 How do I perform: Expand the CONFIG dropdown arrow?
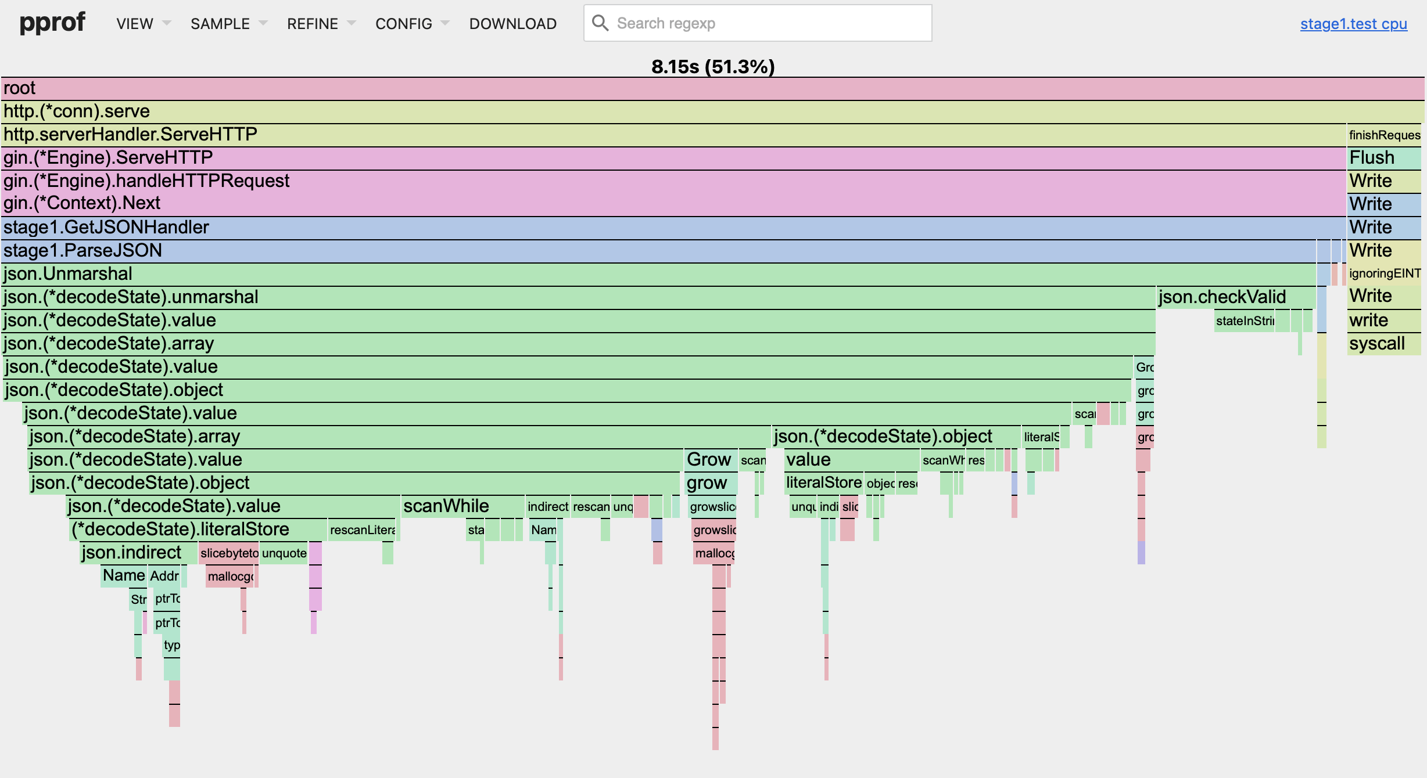[446, 24]
